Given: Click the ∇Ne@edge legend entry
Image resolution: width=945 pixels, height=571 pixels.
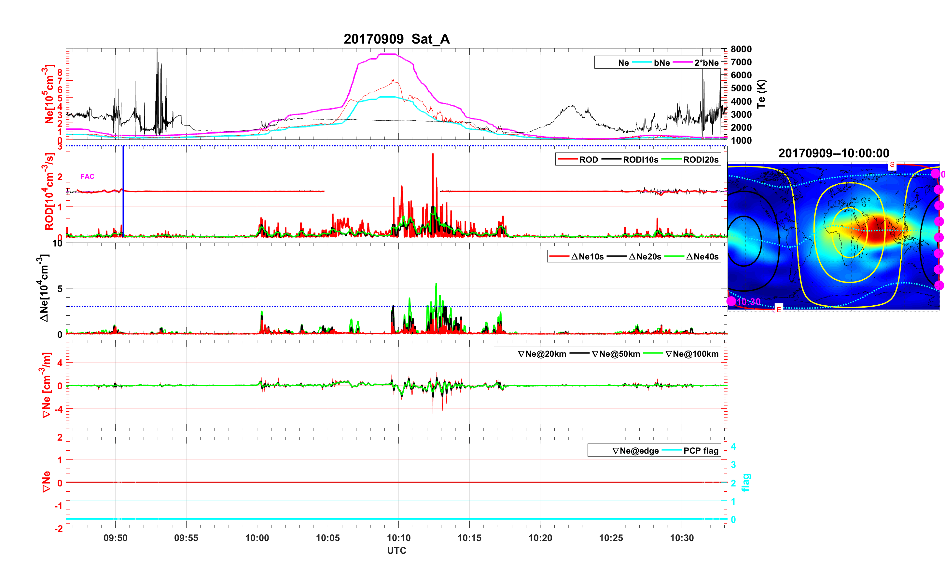Looking at the screenshot, I should click(635, 451).
